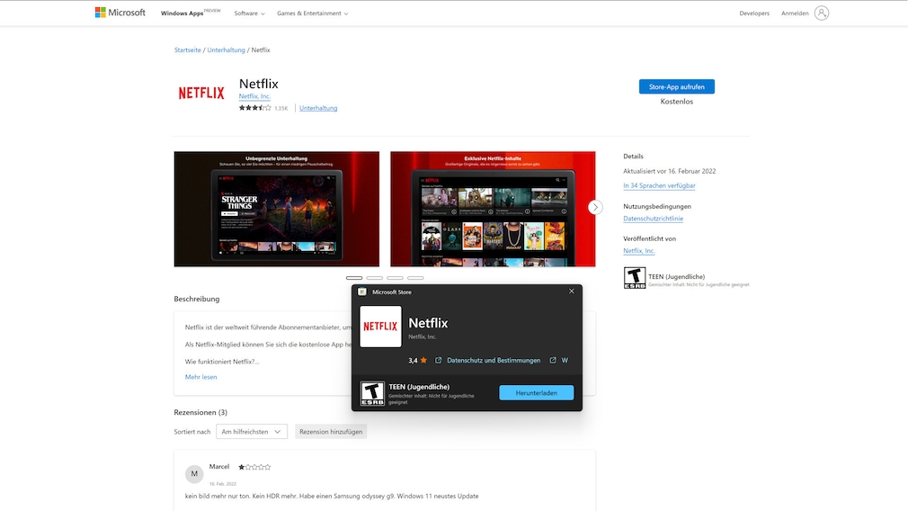Click Anmelden to sign in
This screenshot has height=511, width=908.
point(795,13)
